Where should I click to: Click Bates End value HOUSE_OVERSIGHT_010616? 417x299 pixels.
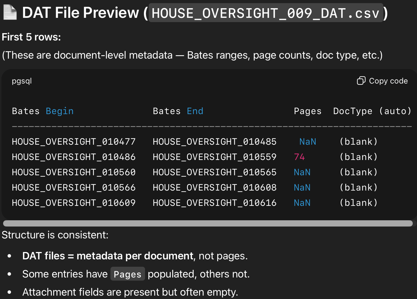point(215,203)
